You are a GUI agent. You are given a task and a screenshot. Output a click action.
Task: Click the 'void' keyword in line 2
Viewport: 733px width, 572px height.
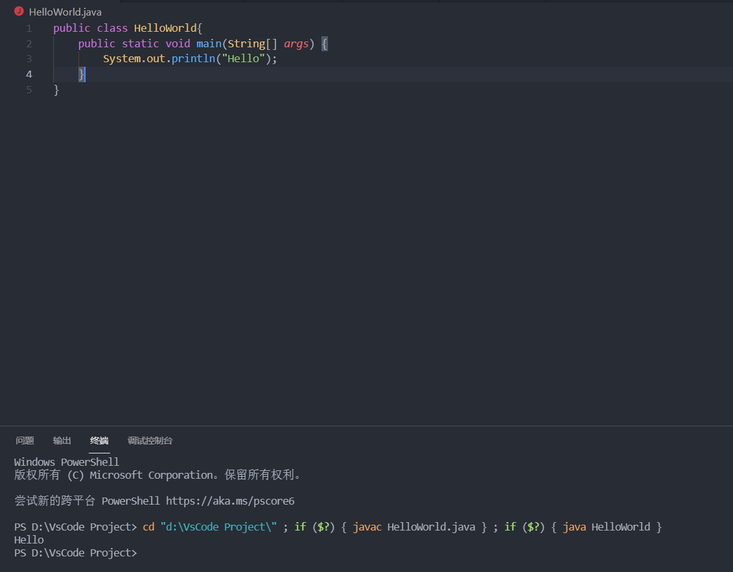[178, 43]
